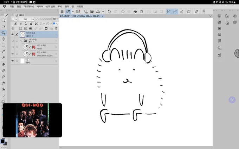Create new layer folder icon

point(31,28)
